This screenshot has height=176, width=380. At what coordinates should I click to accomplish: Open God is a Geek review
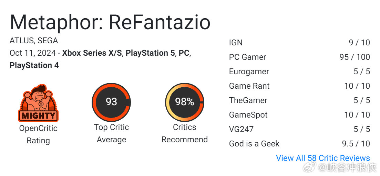pyautogui.click(x=299, y=144)
